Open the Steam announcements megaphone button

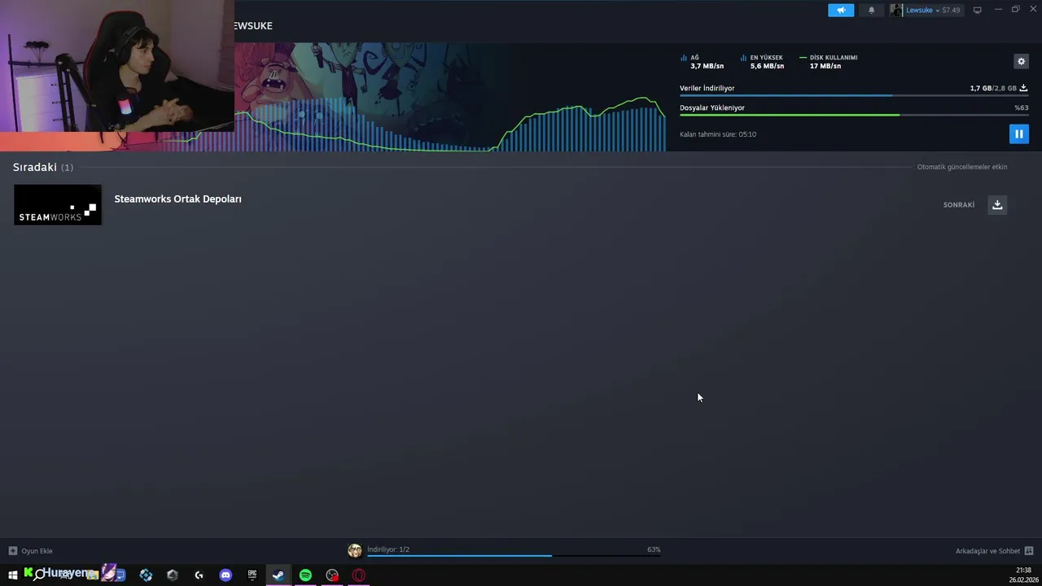841,10
